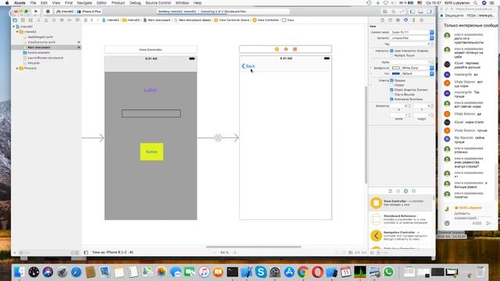Viewport: 500px width, 281px height.
Task: Click the Tint blue color well
Action: coord(396,73)
